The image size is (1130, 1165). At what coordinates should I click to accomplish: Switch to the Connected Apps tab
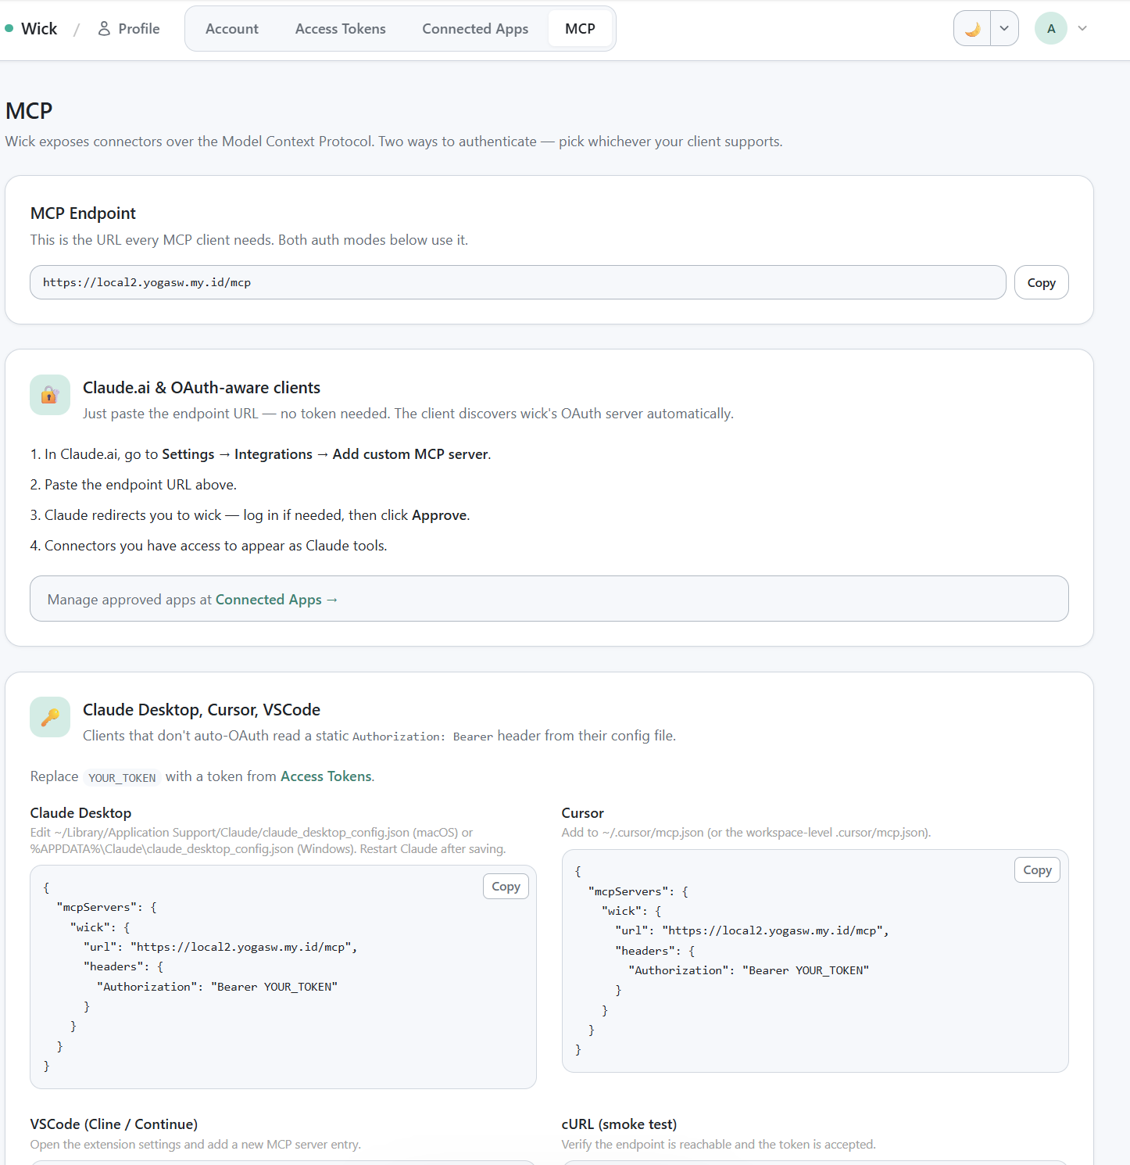(475, 29)
